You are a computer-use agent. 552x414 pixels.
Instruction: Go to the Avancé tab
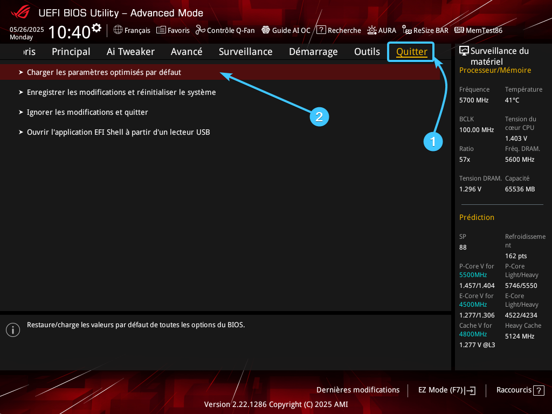(x=187, y=52)
